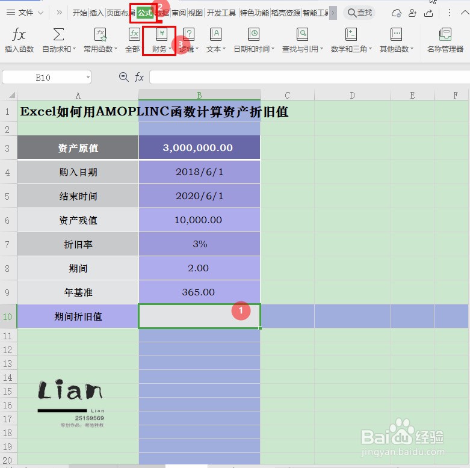The width and height of the screenshot is (470, 468).
Task: Switch to the Review (审阅) tab
Action: pos(179,13)
